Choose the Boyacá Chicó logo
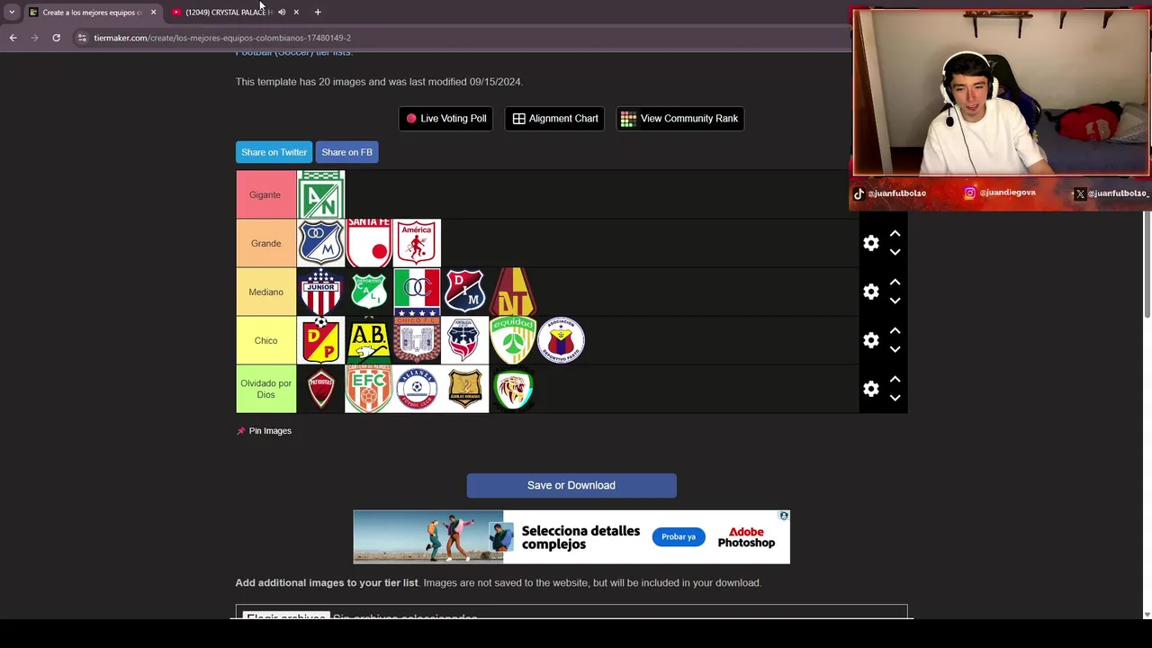Screen dimensions: 1152x648 tap(417, 340)
